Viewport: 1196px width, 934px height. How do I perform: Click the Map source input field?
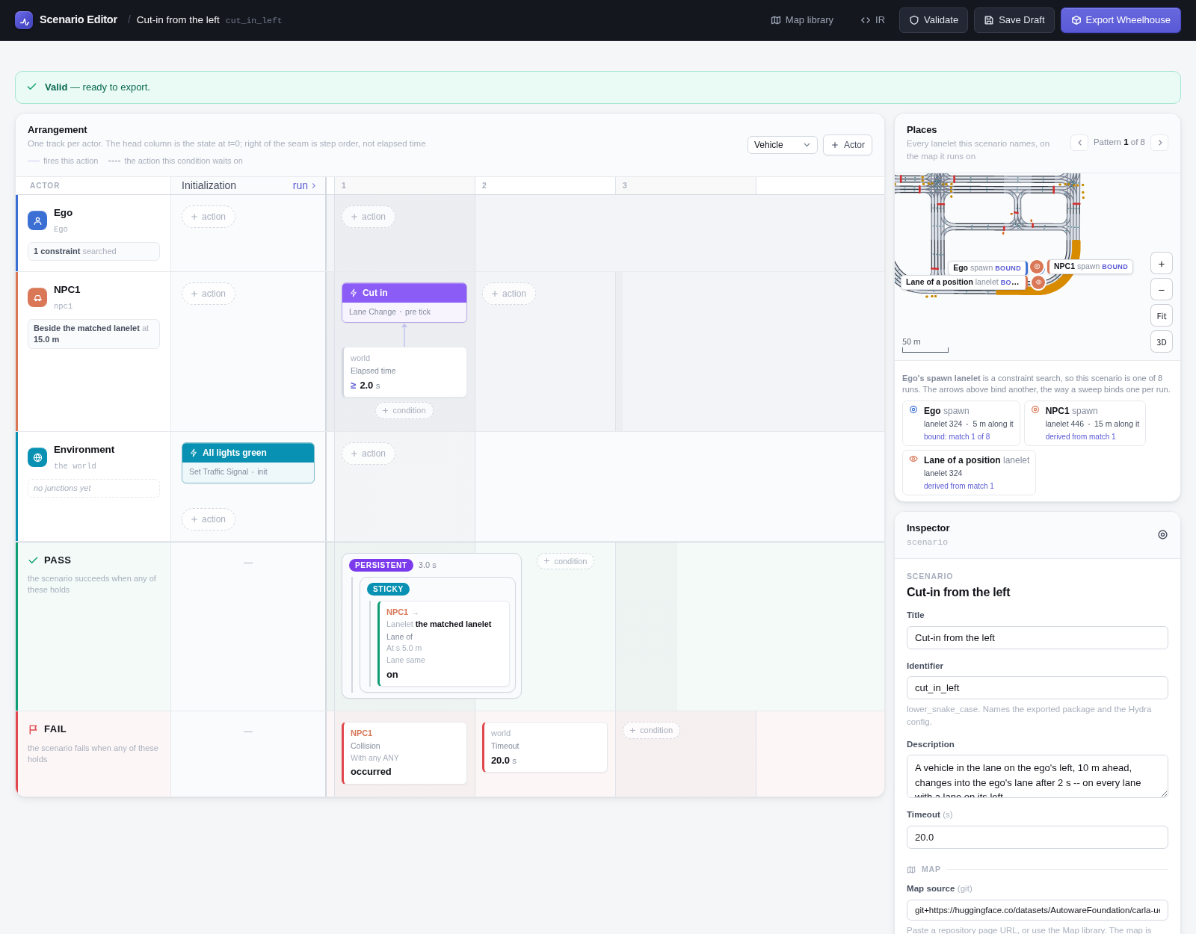(x=1038, y=910)
